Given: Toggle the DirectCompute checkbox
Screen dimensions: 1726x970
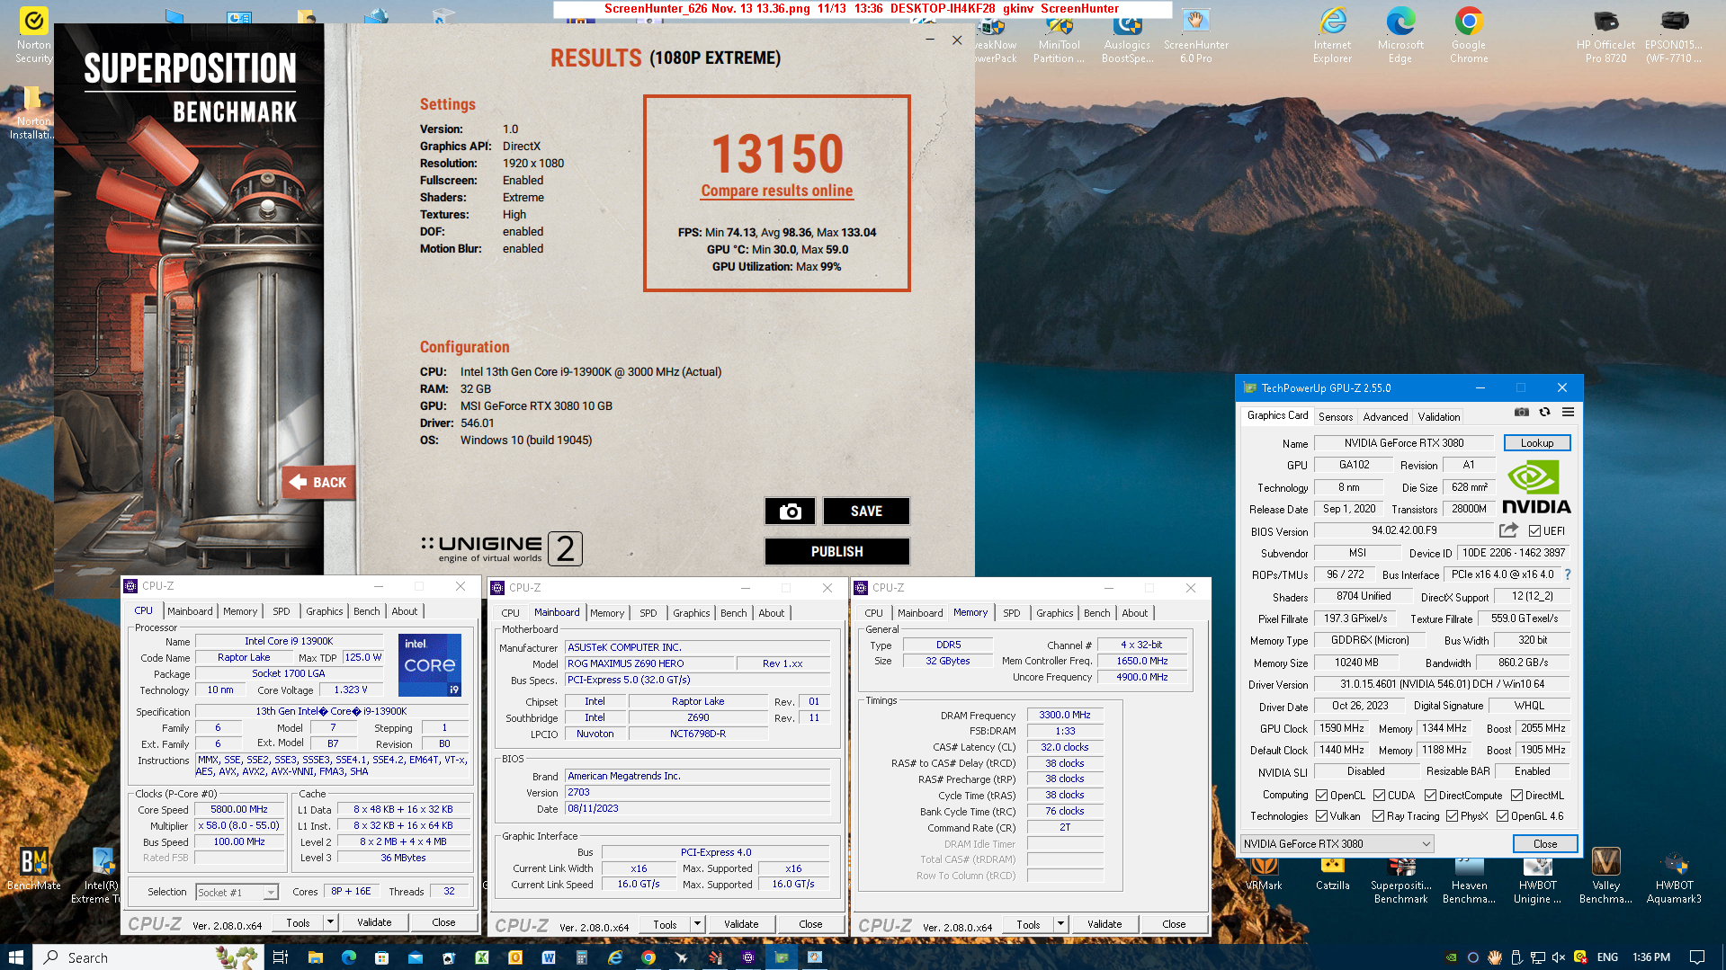Looking at the screenshot, I should pos(1430,795).
